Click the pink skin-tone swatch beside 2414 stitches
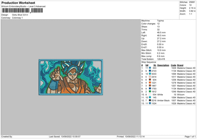 [x=150, y=77]
